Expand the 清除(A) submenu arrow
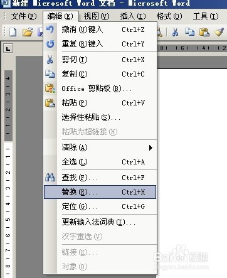This screenshot has height=278, width=227. click(x=150, y=147)
